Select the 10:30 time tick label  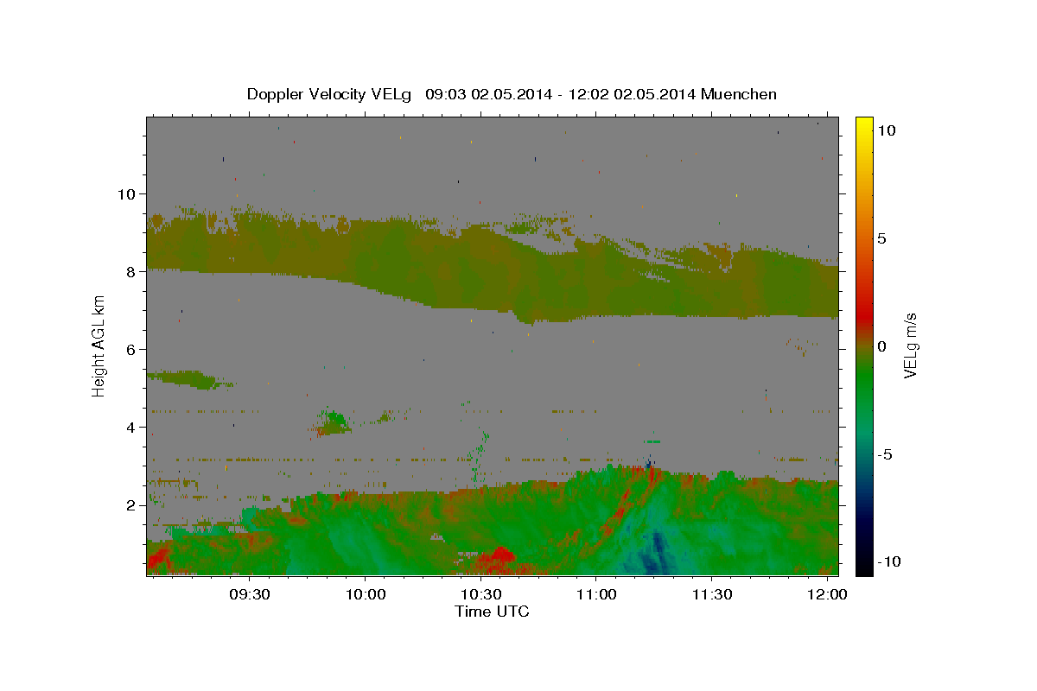click(480, 595)
